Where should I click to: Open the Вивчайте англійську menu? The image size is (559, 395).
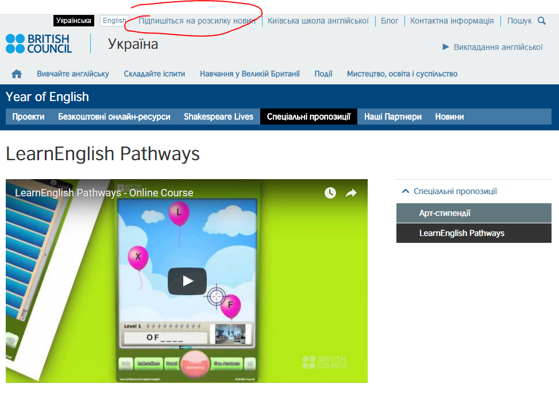tap(73, 73)
